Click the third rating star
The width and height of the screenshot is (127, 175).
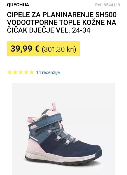[21, 72]
